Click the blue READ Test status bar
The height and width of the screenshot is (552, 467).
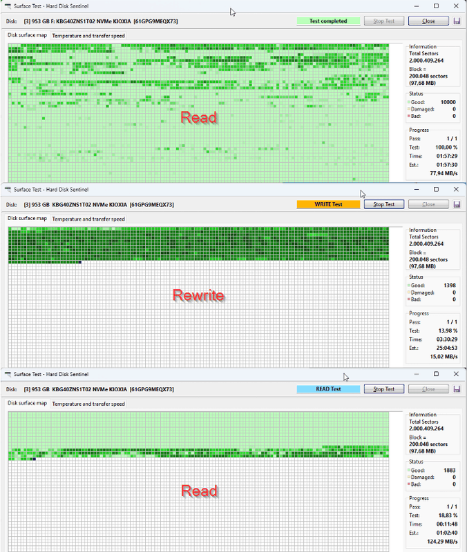tap(328, 389)
